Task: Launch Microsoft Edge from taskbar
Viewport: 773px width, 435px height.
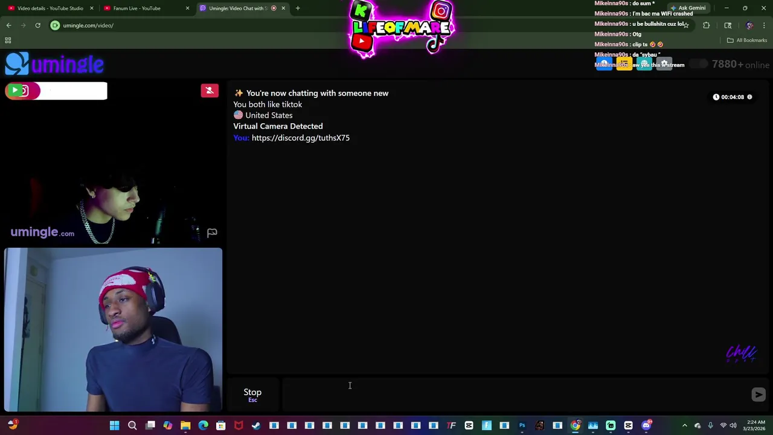Action: click(203, 426)
